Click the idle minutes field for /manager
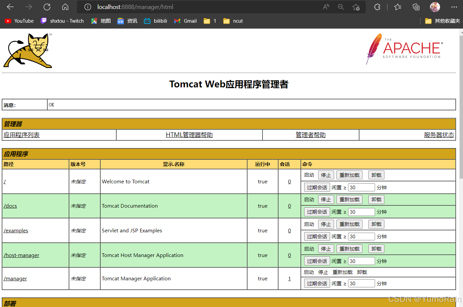The height and width of the screenshot is (307, 463). (362, 283)
